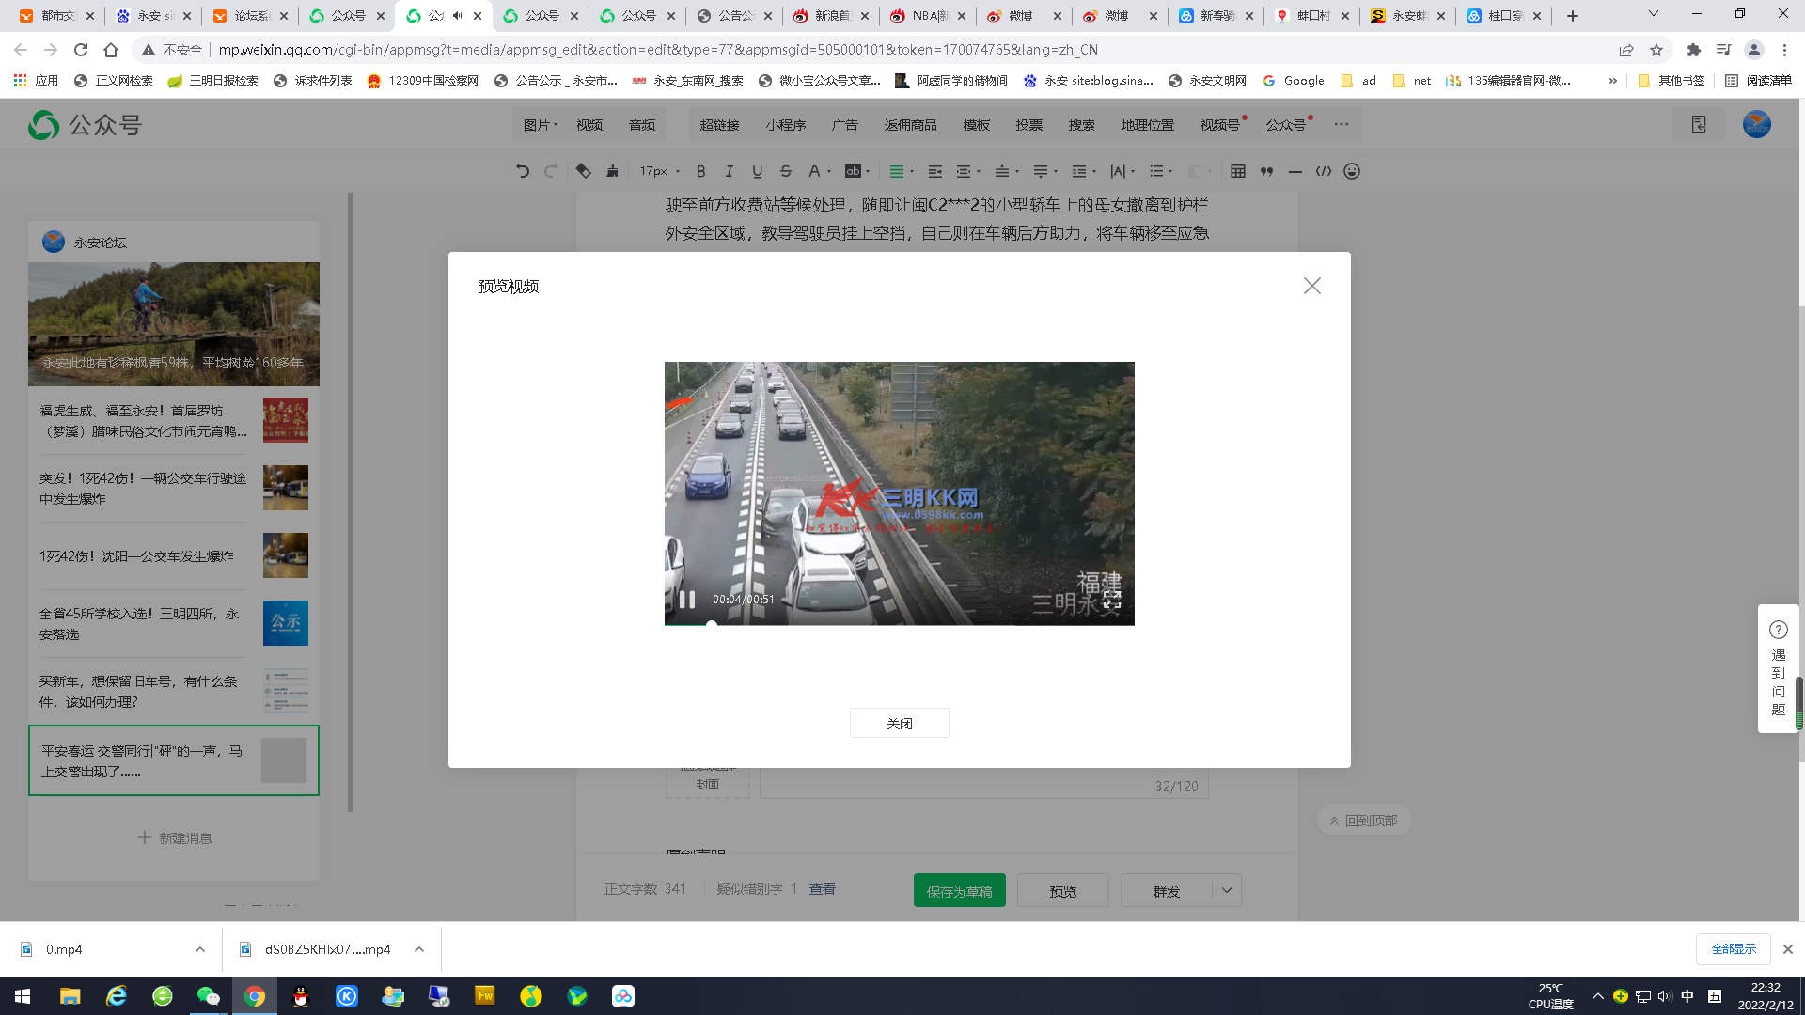Click 回到顶部 button

pyautogui.click(x=1363, y=820)
